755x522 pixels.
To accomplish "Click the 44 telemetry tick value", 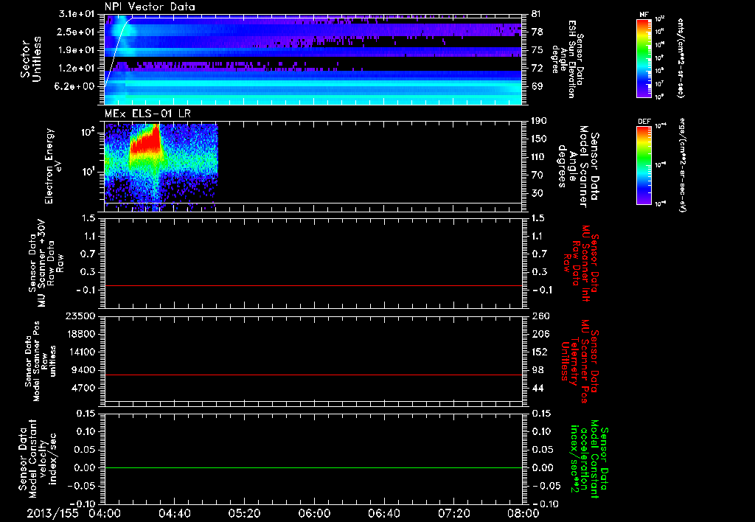I will (x=537, y=388).
